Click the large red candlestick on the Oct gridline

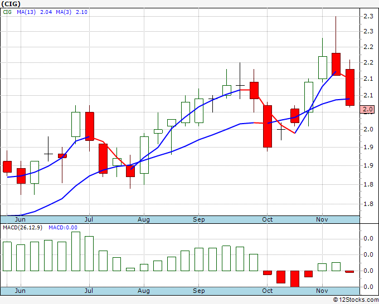click(268, 126)
